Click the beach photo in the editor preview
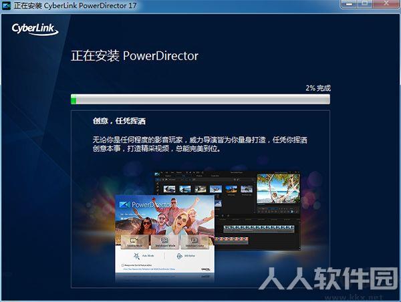The width and height of the screenshot is (401, 302). tap(278, 188)
